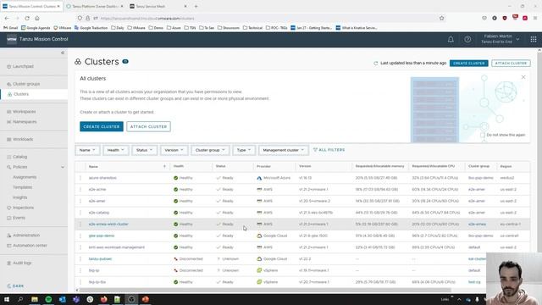This screenshot has width=542, height=305.
Task: Open user account dropdown in header
Action: tap(501, 39)
